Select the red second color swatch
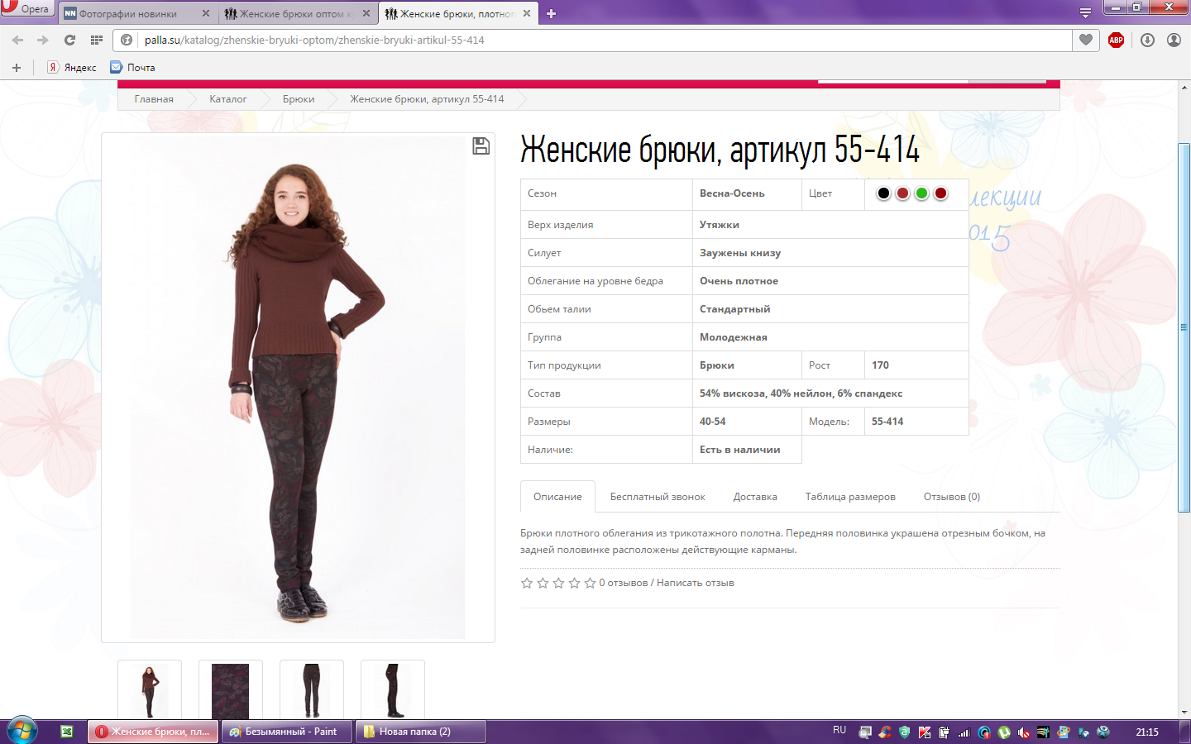Image resolution: width=1191 pixels, height=744 pixels. (902, 193)
